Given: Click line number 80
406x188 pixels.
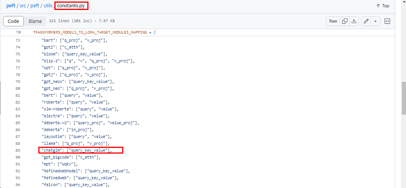Looking at the screenshot, I should tap(18, 89).
